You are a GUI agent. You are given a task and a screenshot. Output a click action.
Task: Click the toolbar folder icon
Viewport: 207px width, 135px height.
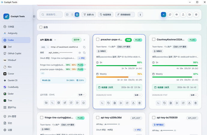tap(190, 14)
